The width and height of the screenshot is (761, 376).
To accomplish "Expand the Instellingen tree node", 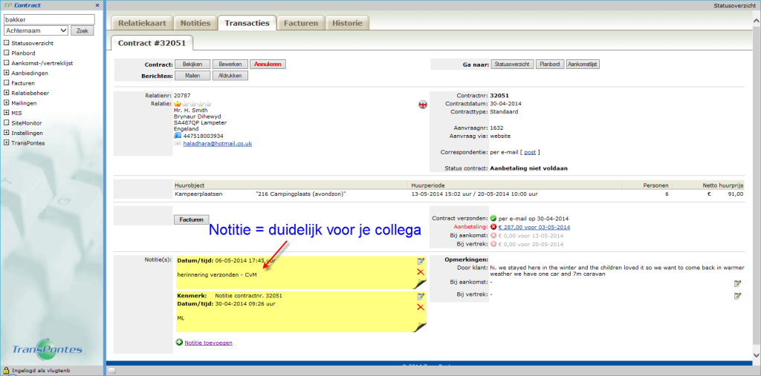I will click(7, 133).
